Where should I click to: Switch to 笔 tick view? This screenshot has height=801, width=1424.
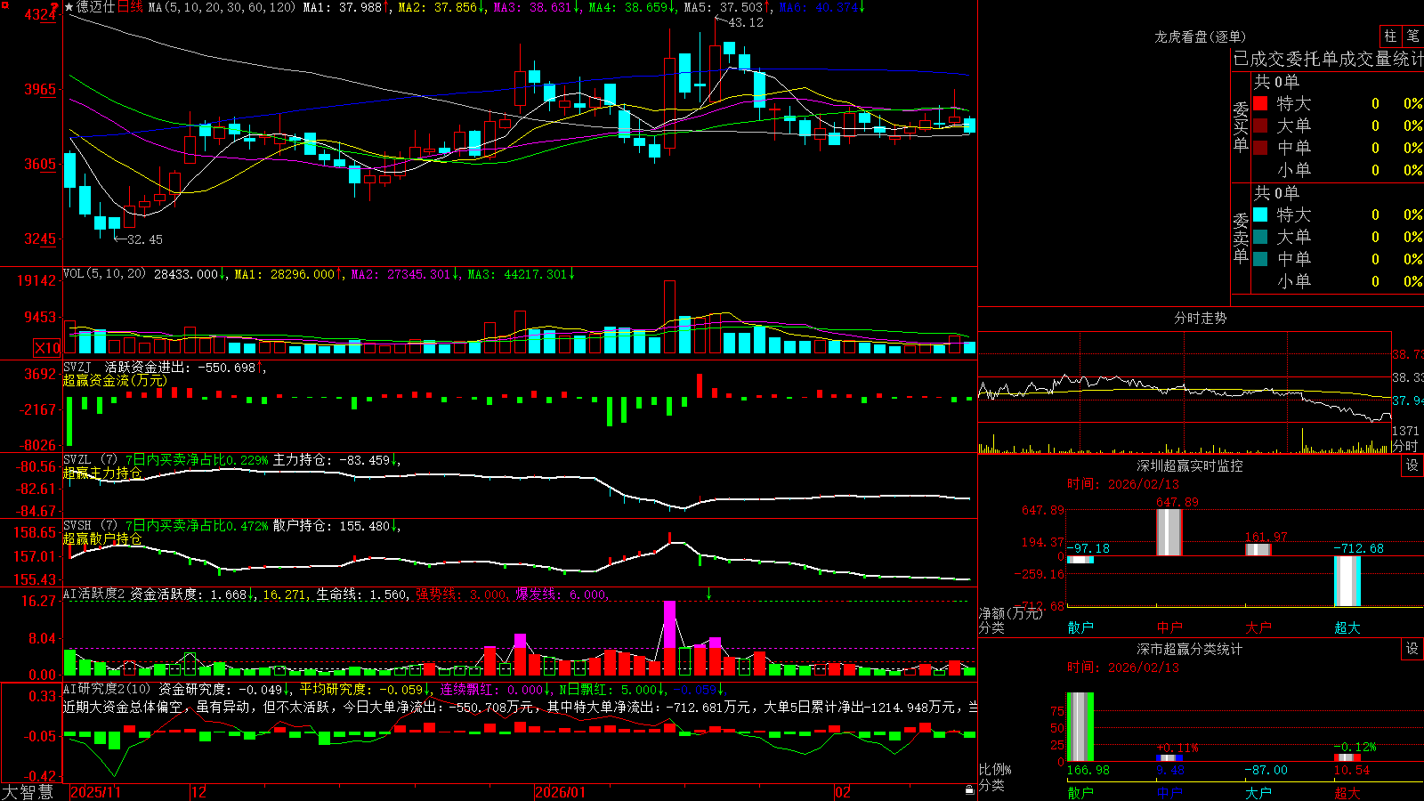pyautogui.click(x=1412, y=36)
